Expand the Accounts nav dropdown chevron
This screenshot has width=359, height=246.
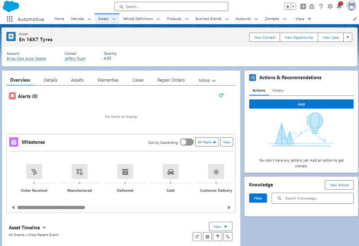[256, 19]
